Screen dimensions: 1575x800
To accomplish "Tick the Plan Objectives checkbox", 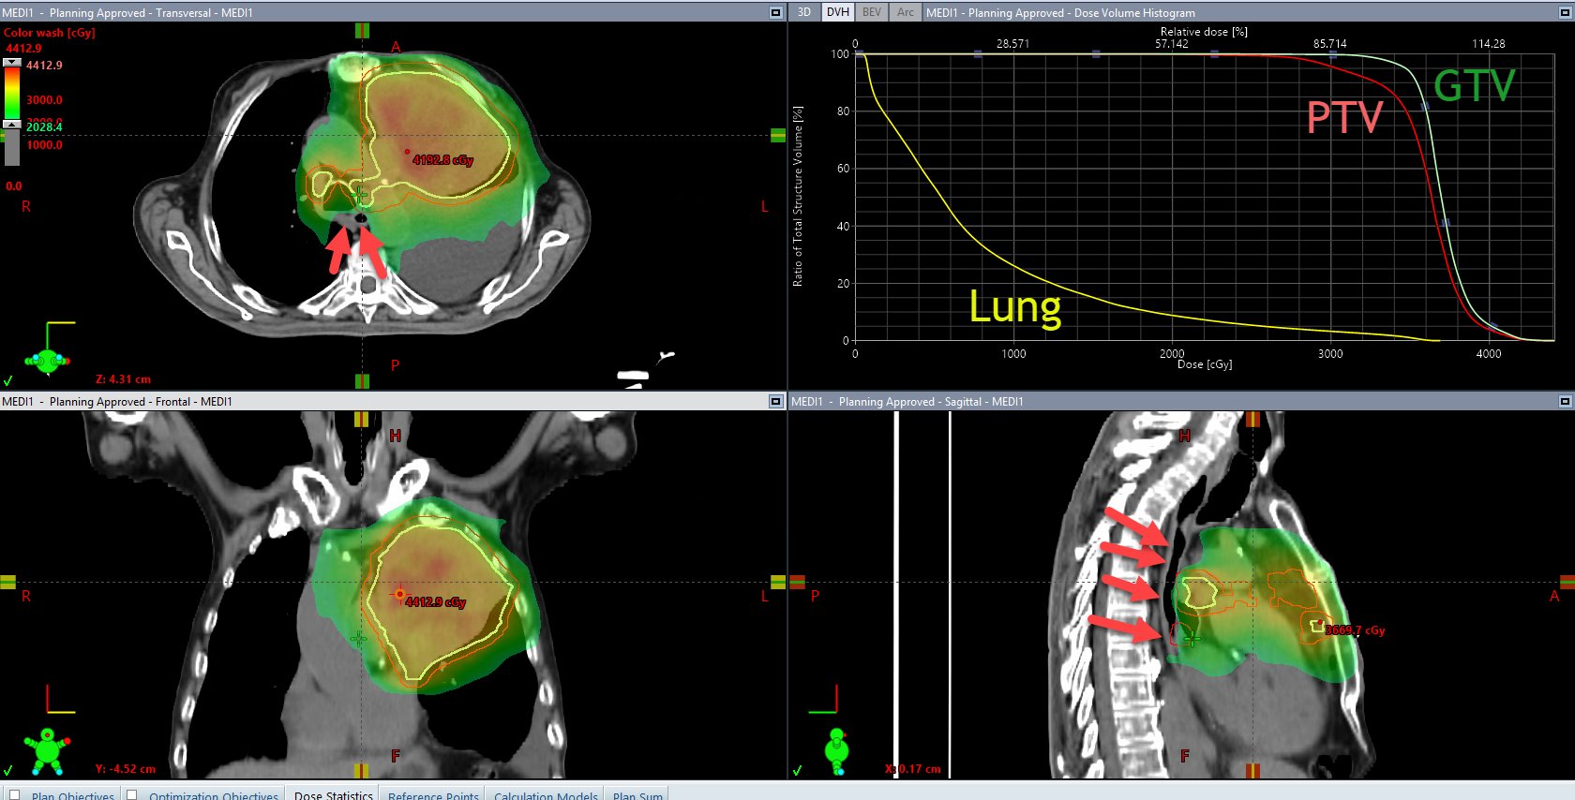I will tap(14, 794).
